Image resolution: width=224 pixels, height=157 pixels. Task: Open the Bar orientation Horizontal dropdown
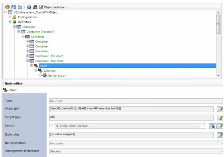[x=136, y=143]
